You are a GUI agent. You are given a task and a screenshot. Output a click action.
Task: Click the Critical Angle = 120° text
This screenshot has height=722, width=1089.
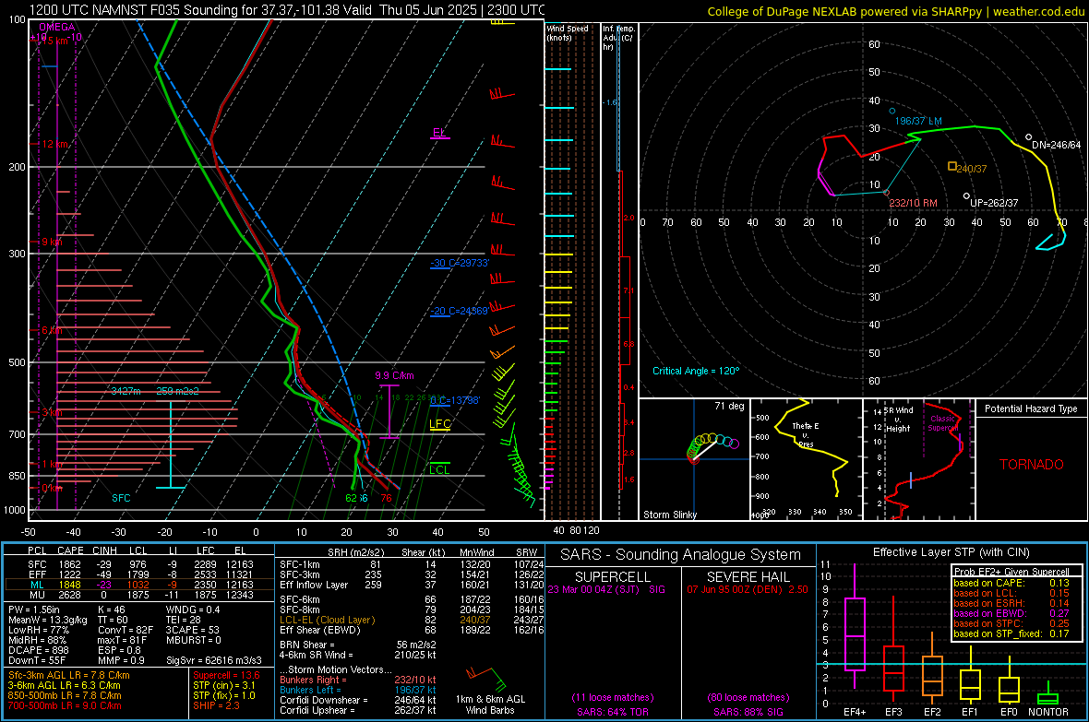pos(696,371)
